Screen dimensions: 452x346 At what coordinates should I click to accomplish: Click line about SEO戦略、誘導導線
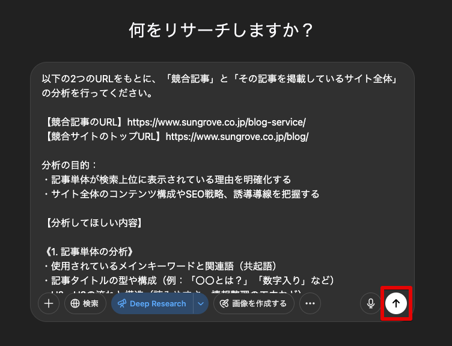point(181,194)
